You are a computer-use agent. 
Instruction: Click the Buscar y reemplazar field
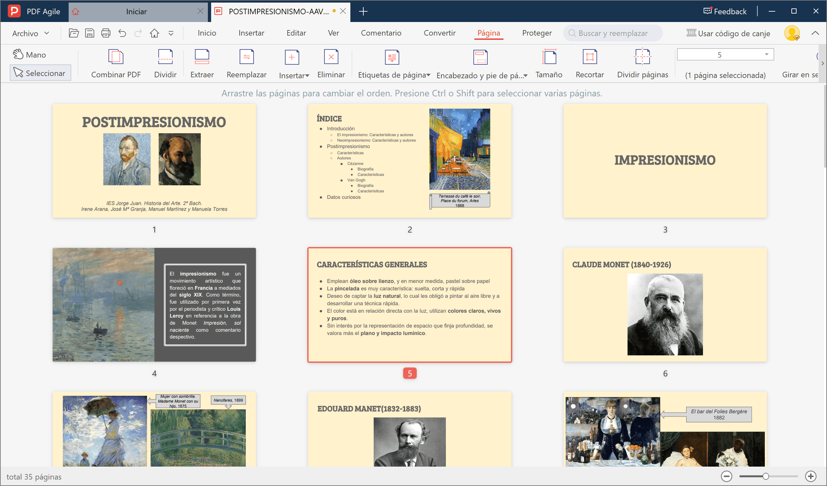point(613,33)
